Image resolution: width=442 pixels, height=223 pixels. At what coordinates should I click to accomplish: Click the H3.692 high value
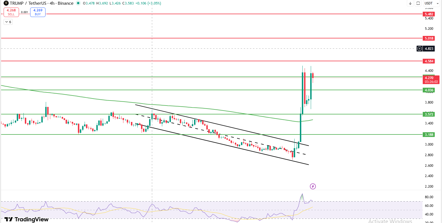point(102,3)
